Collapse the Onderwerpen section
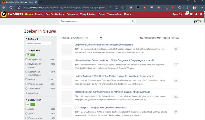The width and height of the screenshot is (205, 120). coord(33,100)
